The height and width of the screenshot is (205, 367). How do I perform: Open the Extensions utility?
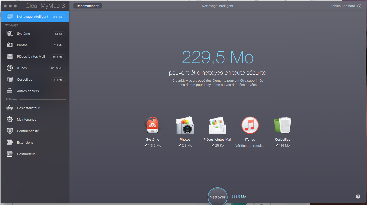click(35, 142)
